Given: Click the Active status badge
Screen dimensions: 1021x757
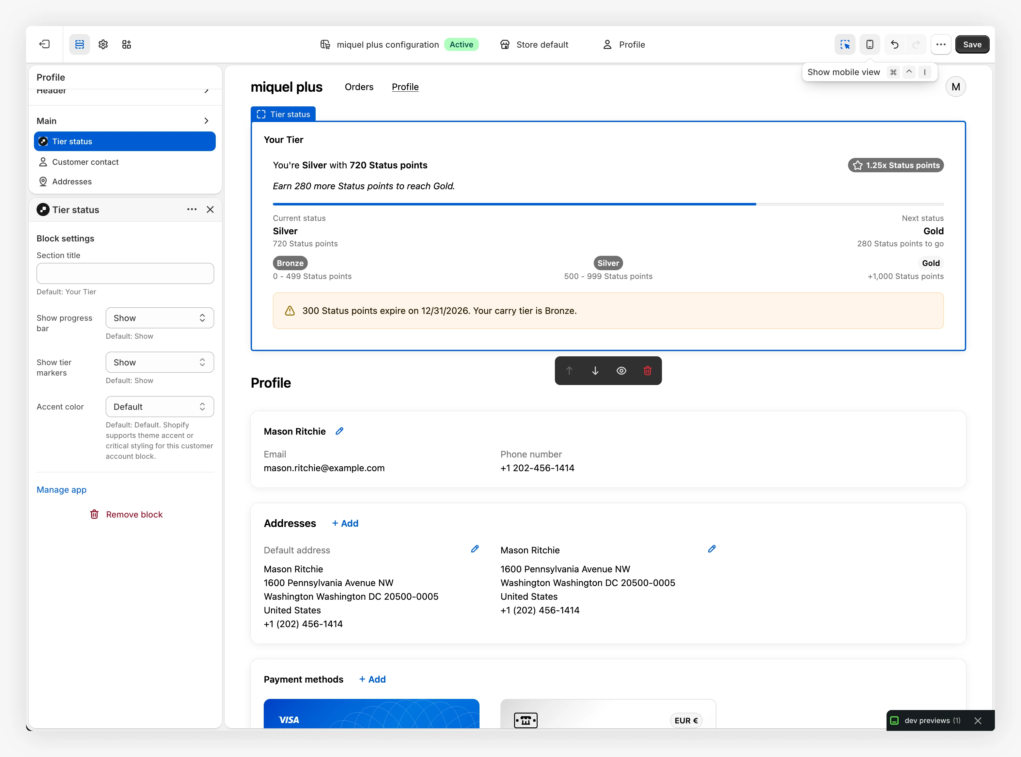Looking at the screenshot, I should (x=462, y=44).
